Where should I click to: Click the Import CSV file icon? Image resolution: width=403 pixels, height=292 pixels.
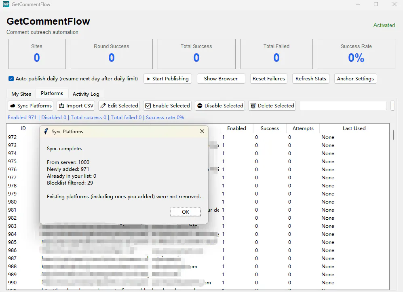(x=62, y=106)
